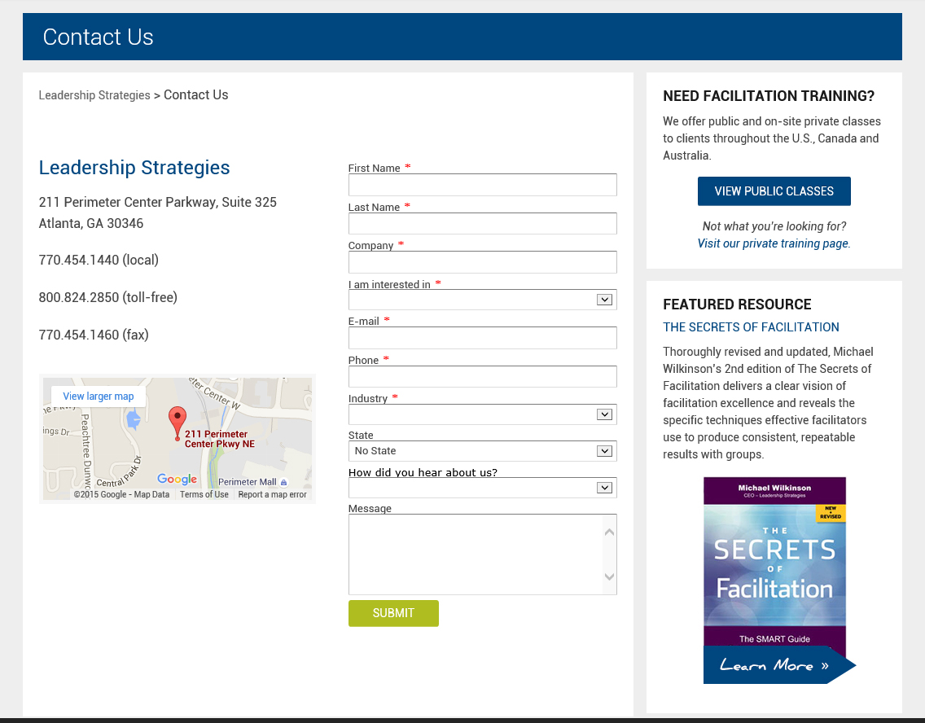Click inside the First Name field
925x723 pixels.
(482, 185)
